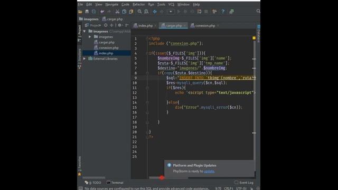This screenshot has width=338, height=190.
Task: Click the Replace toolbar icon
Action: click(x=146, y=12)
